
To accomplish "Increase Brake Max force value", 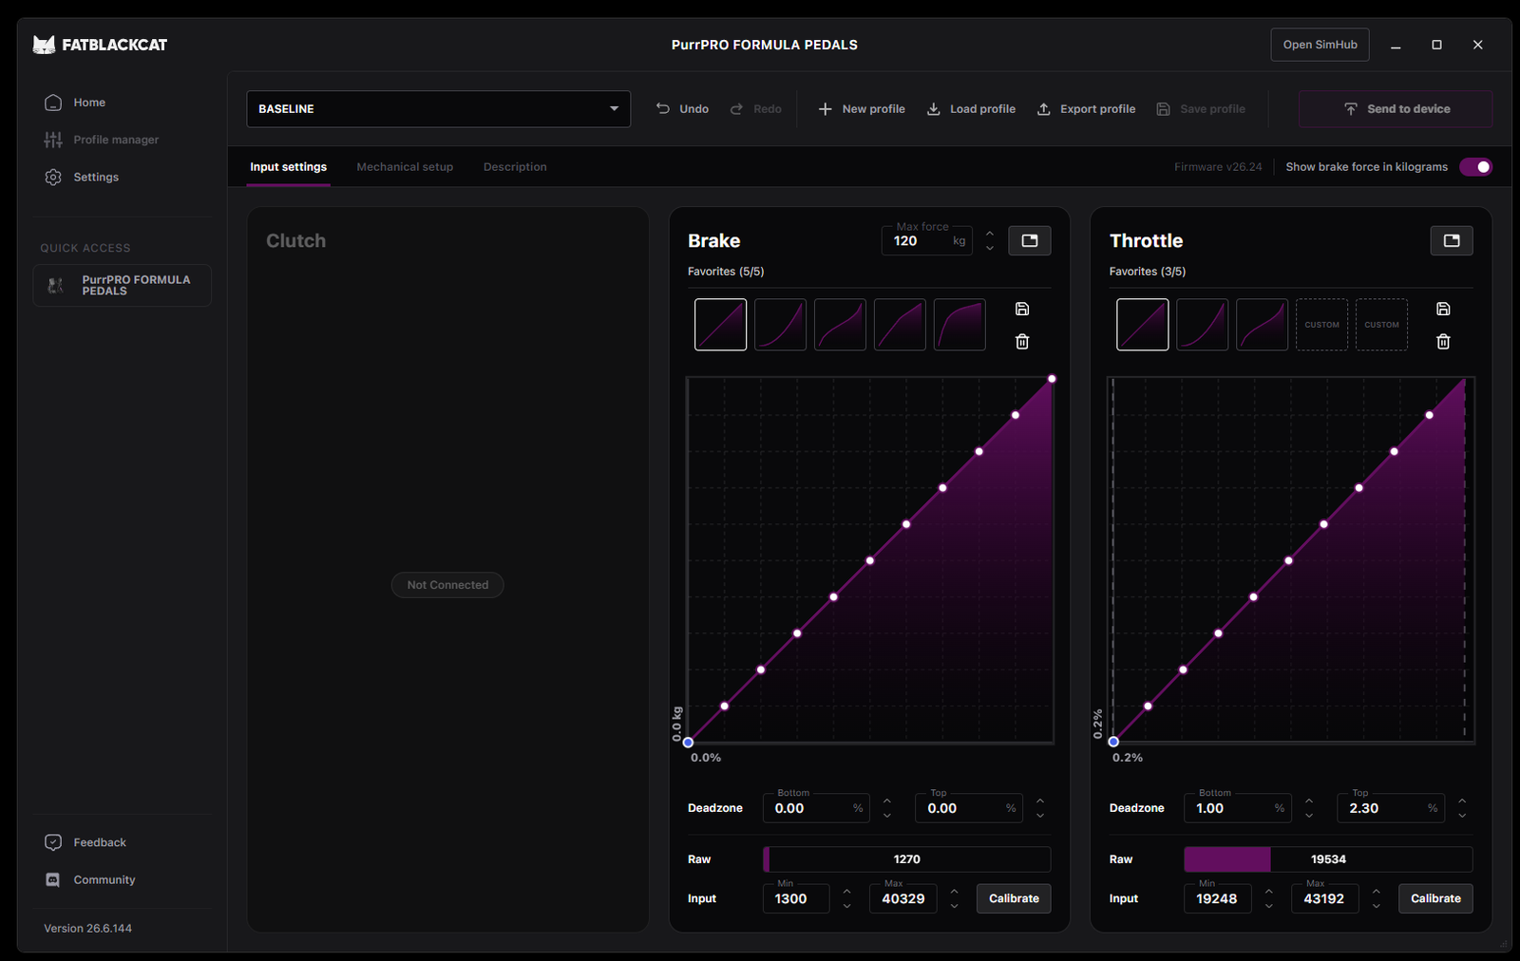I will (990, 234).
